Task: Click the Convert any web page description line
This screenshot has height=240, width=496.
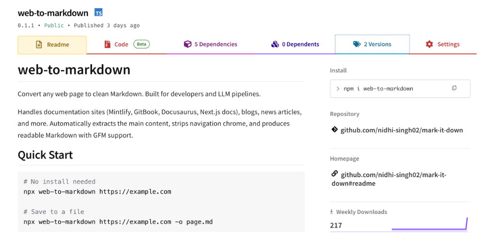Action: pyautogui.click(x=139, y=94)
